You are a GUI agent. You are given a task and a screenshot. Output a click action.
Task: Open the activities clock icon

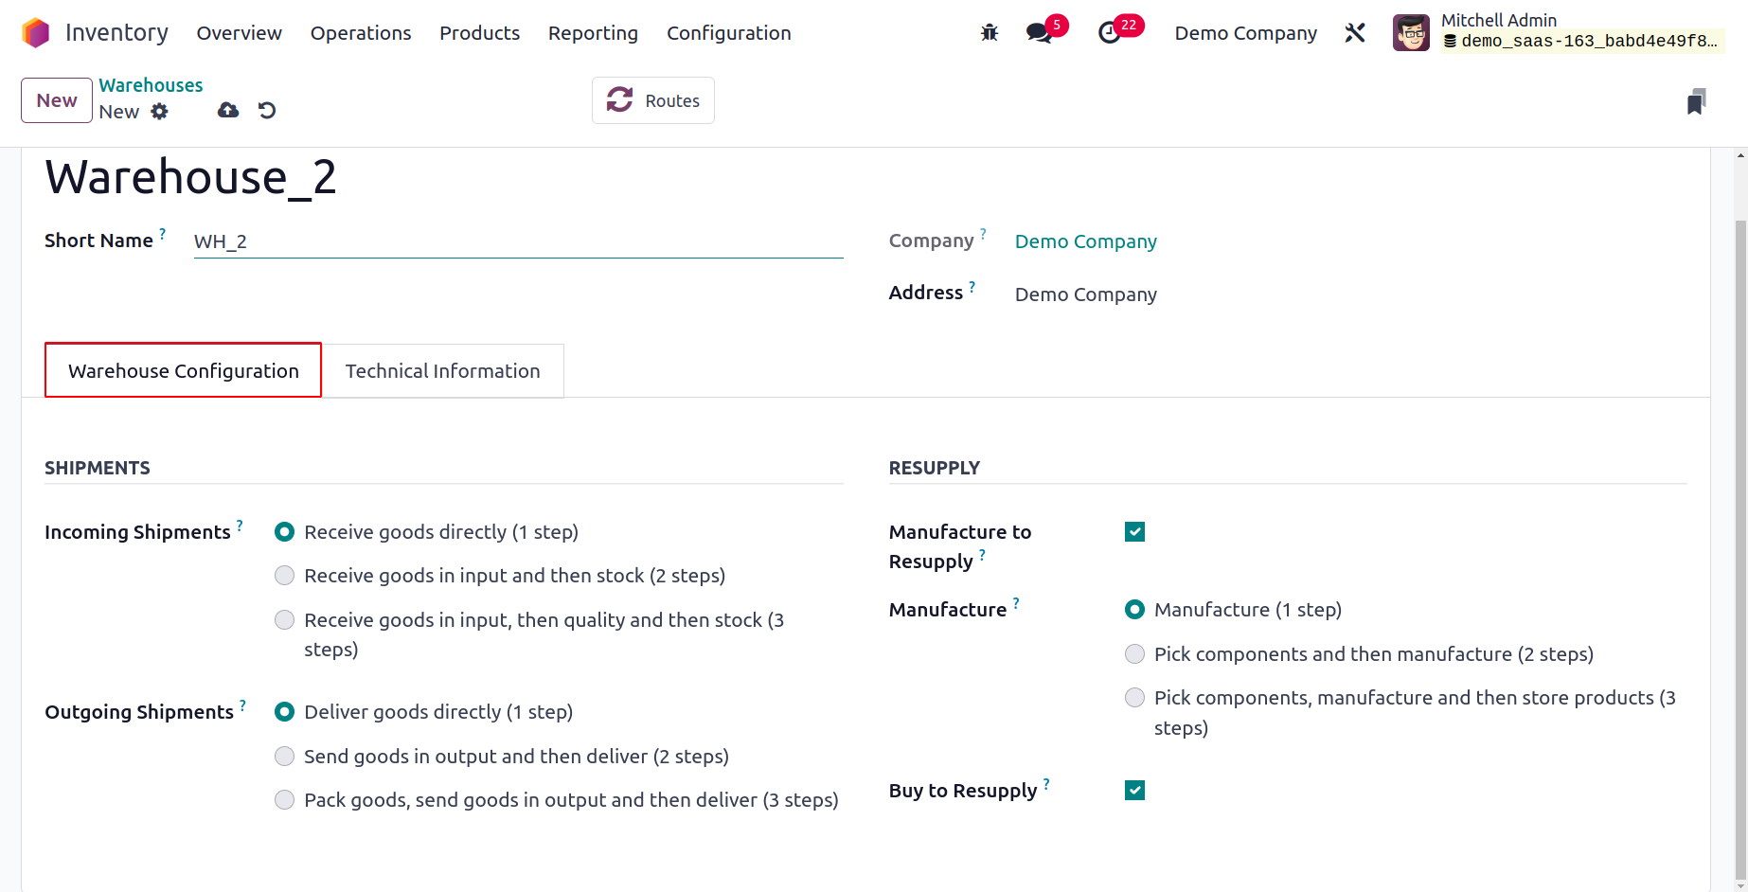coord(1109,33)
